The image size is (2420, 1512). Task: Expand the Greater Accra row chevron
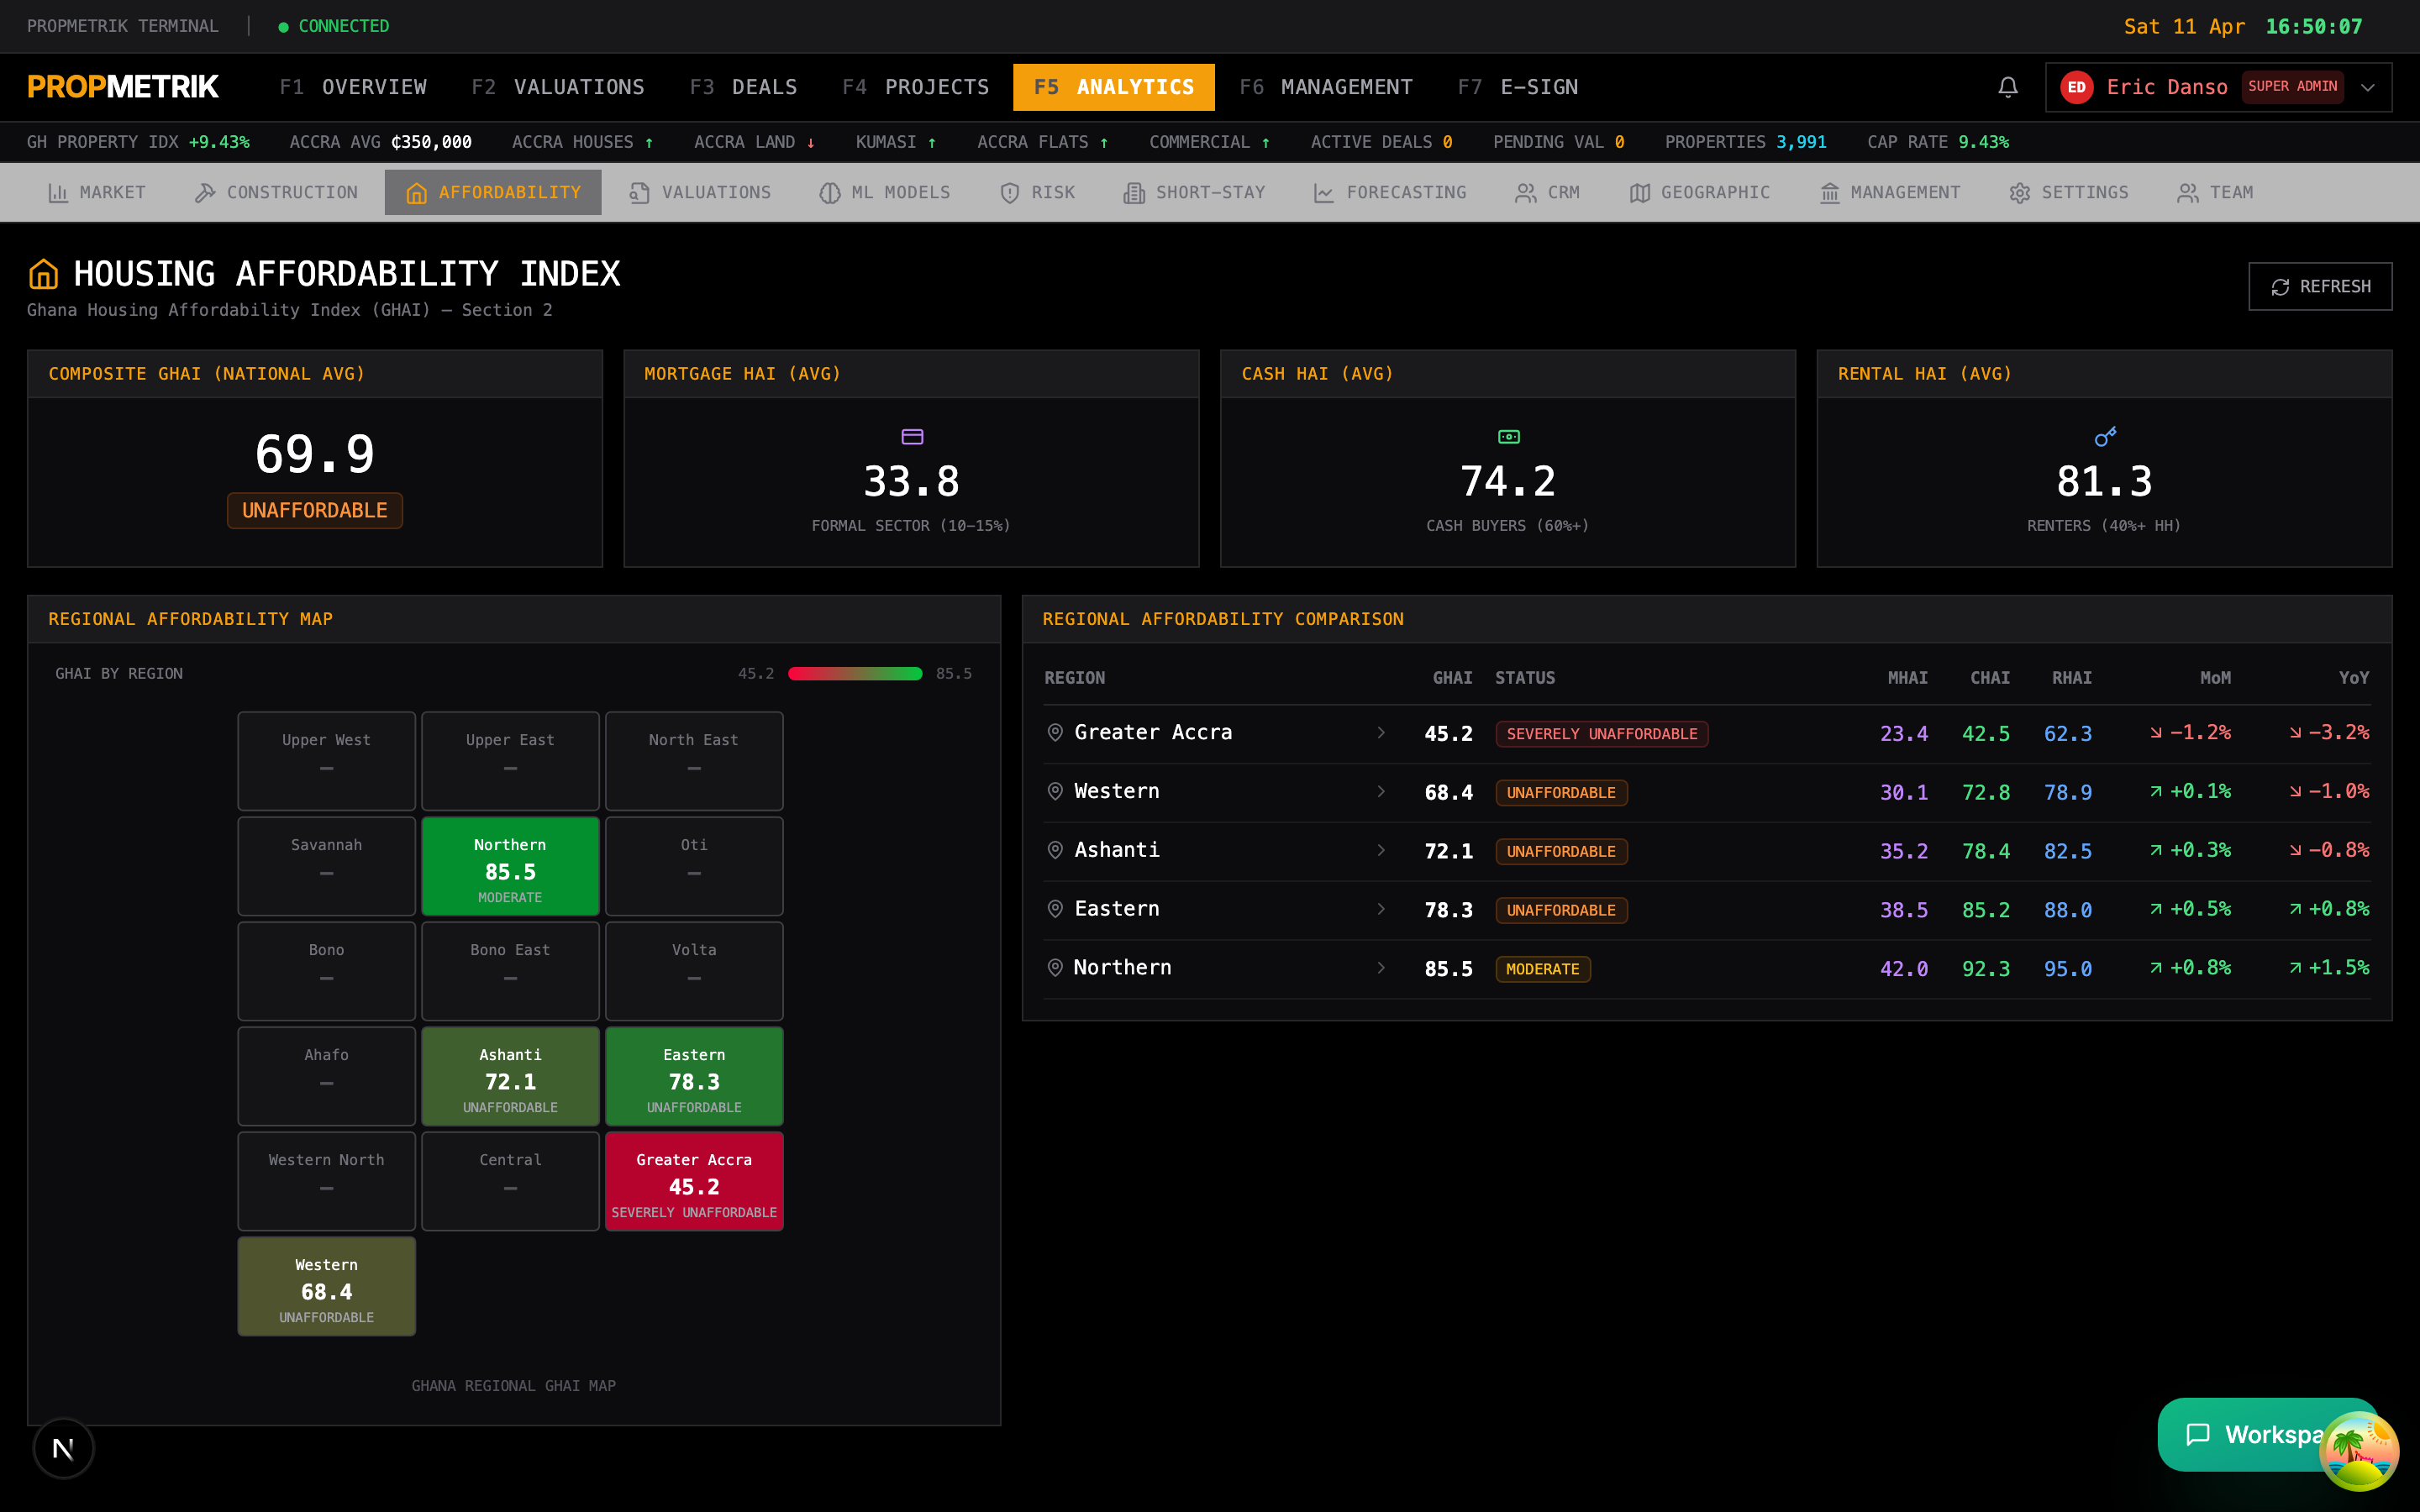point(1380,732)
